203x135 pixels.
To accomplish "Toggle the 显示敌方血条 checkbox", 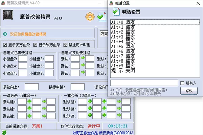I will click(35, 45).
